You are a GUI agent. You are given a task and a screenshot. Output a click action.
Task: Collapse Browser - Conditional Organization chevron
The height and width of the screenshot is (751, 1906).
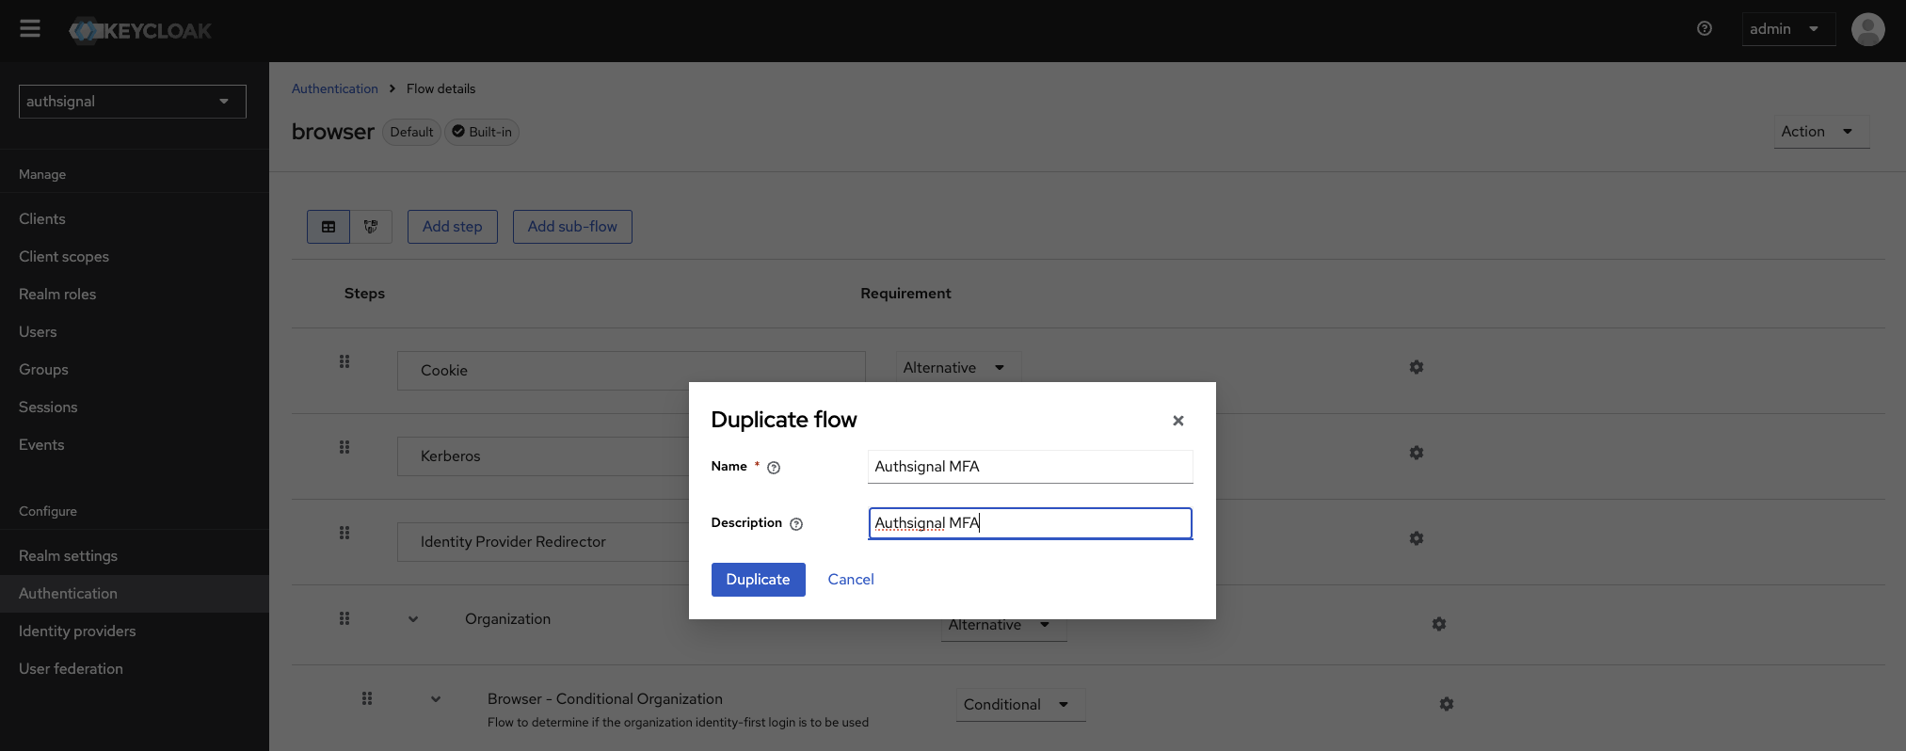tap(436, 699)
